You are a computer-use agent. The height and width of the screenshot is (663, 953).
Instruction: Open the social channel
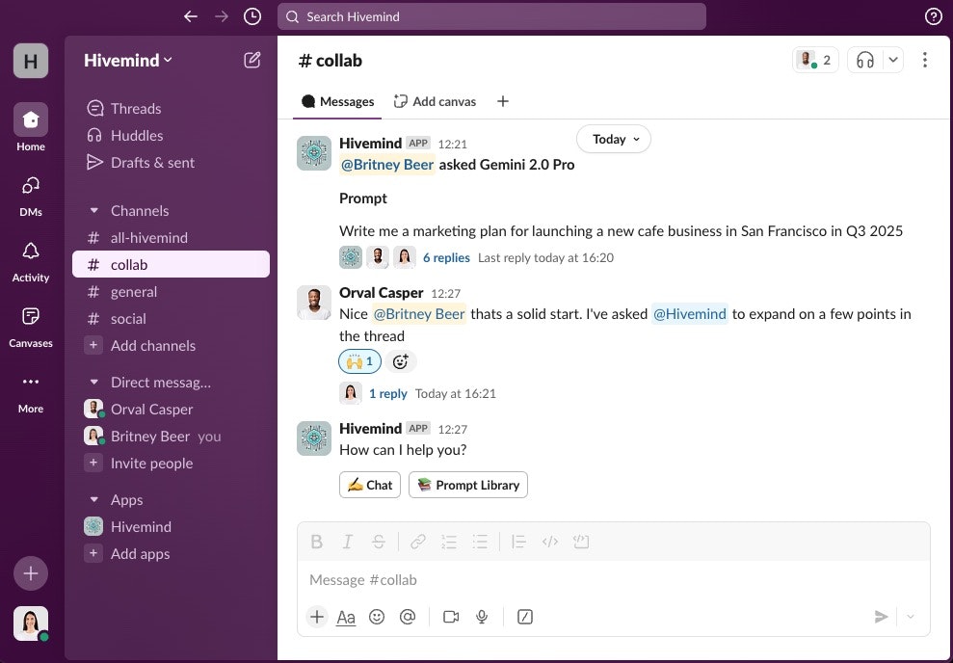click(171, 318)
